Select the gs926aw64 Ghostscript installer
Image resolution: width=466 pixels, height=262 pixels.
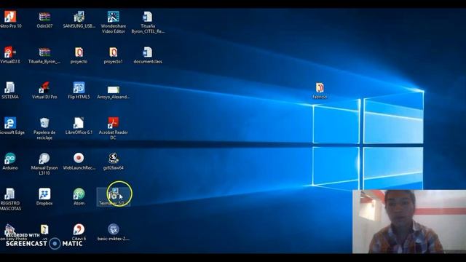[114, 159]
